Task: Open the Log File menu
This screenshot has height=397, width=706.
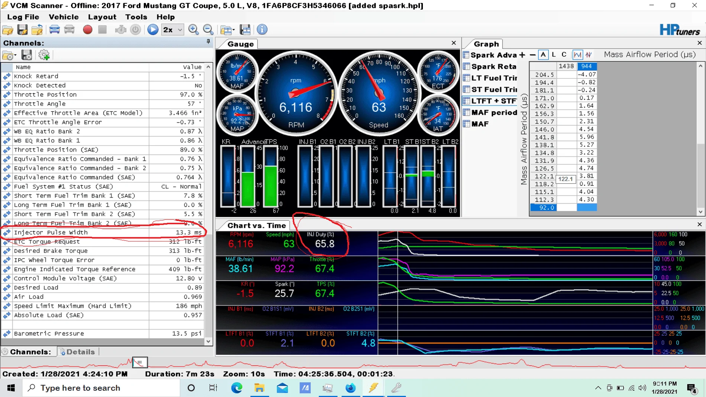Action: (23, 17)
